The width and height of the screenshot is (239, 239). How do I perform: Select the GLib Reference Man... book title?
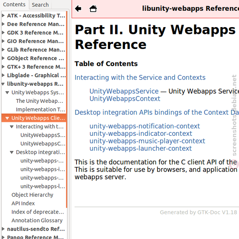[36, 50]
